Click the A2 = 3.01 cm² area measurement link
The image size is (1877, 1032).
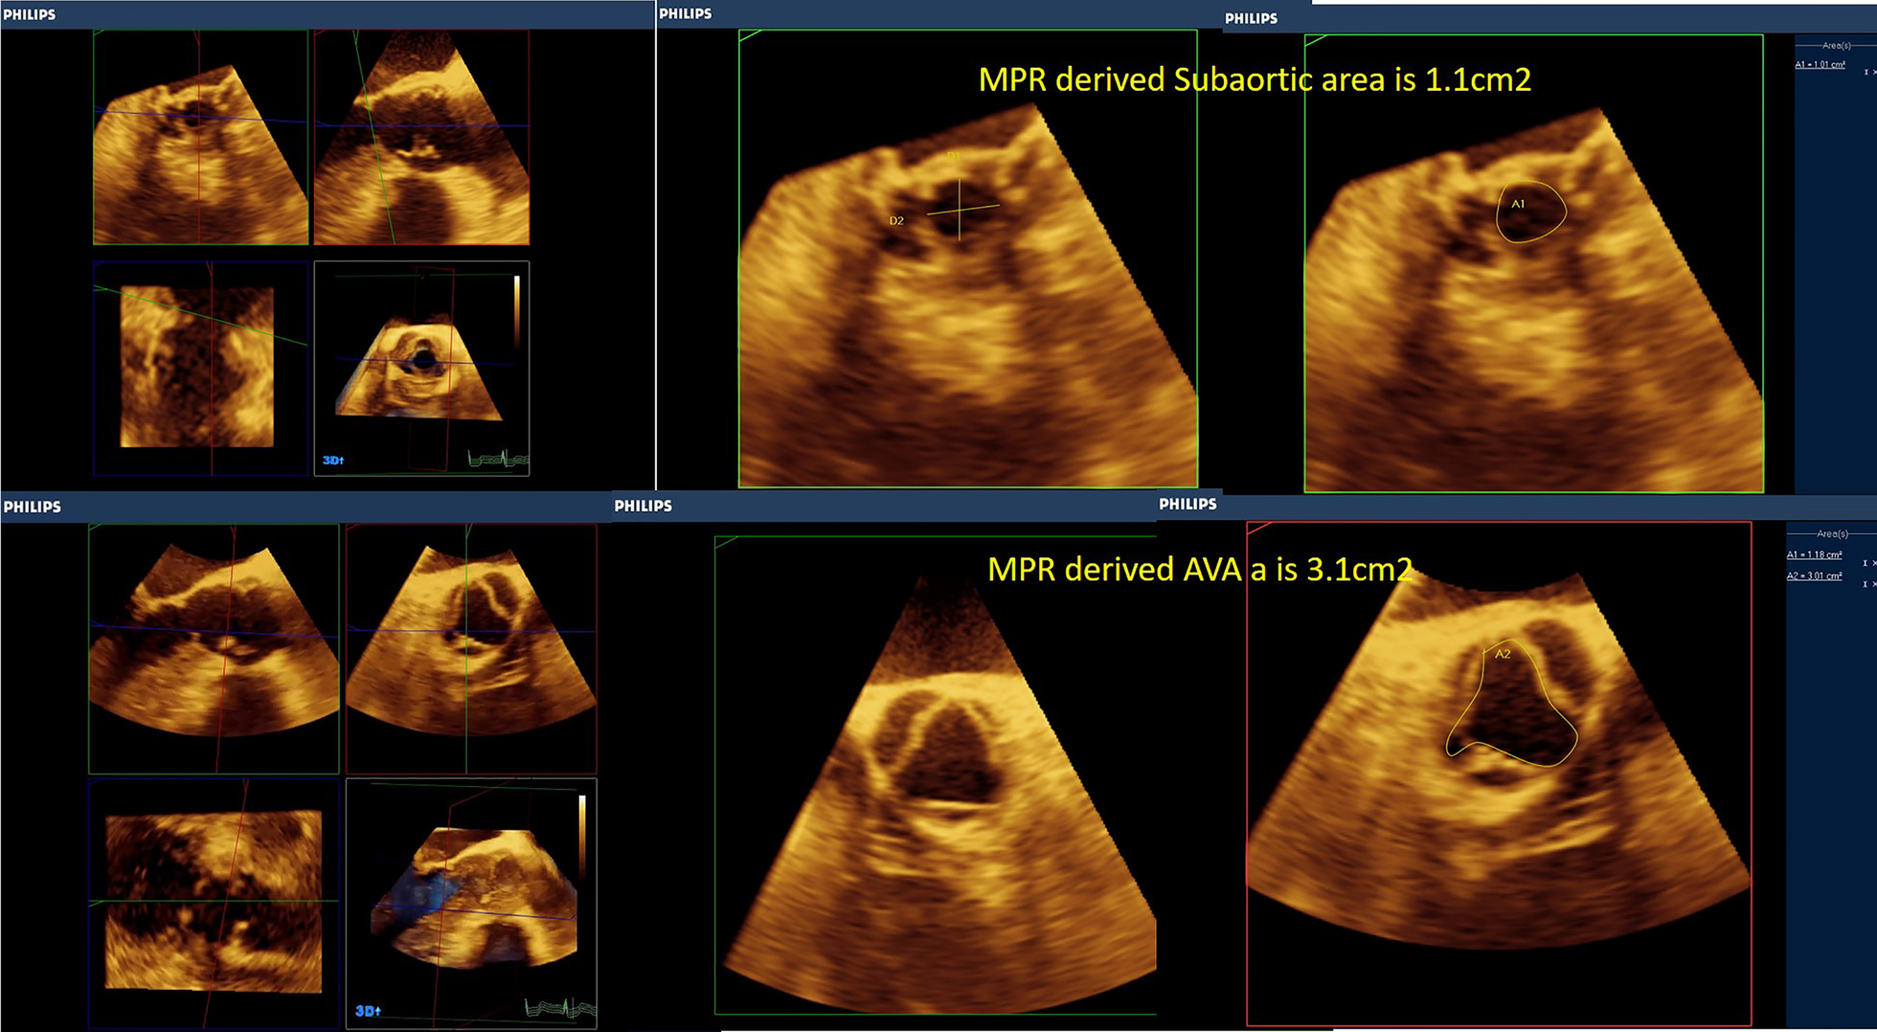[1814, 576]
